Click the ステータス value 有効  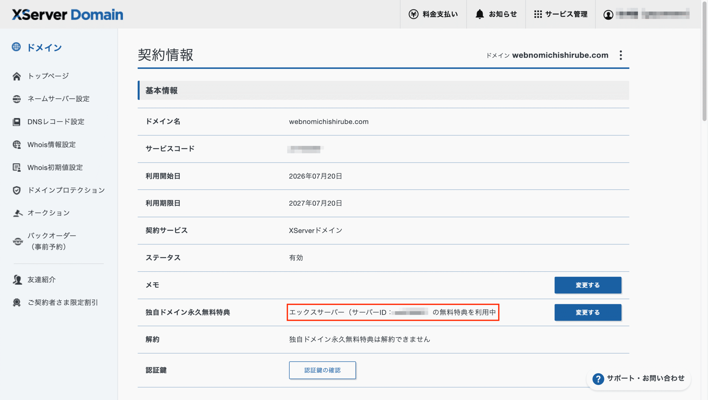pos(296,258)
